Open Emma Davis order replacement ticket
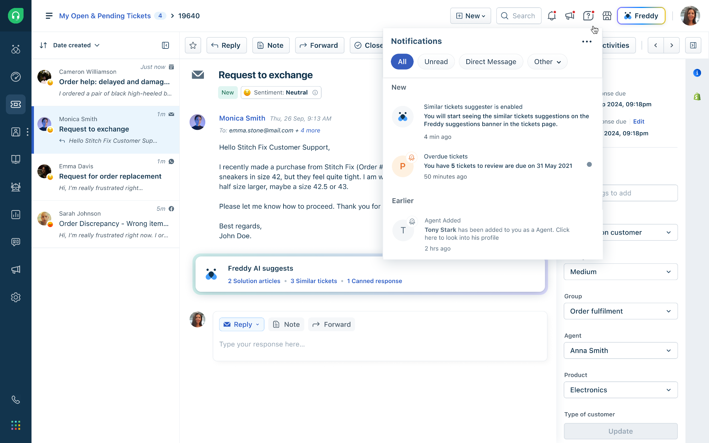 coord(110,177)
